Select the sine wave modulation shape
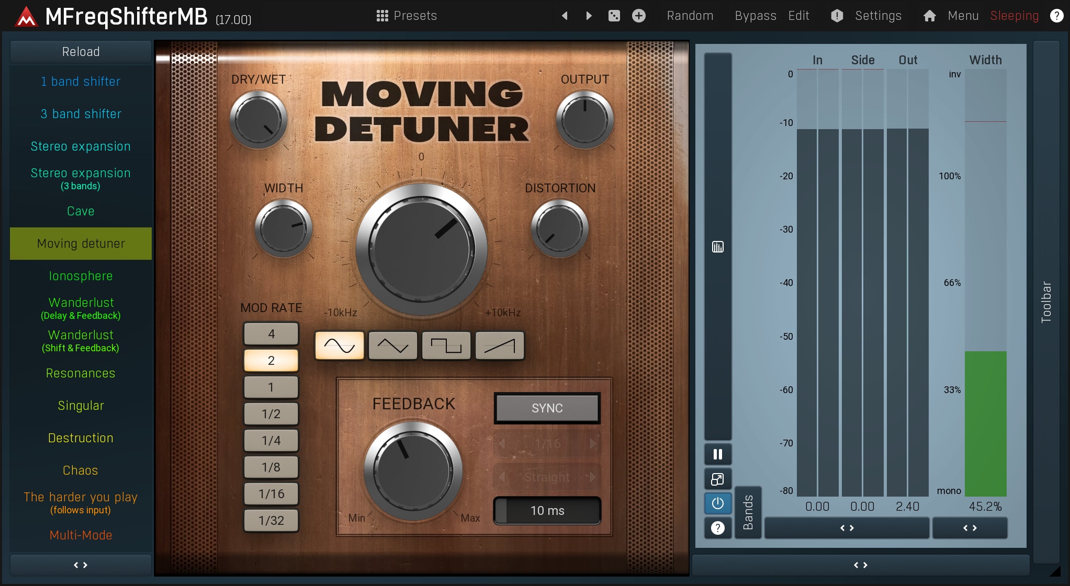 (339, 346)
